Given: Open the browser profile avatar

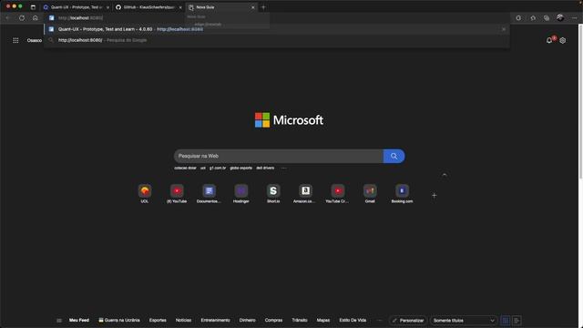Looking at the screenshot, I should pos(560,17).
